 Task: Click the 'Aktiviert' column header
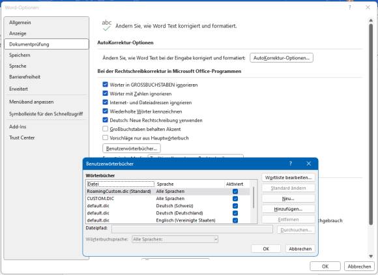(x=235, y=184)
